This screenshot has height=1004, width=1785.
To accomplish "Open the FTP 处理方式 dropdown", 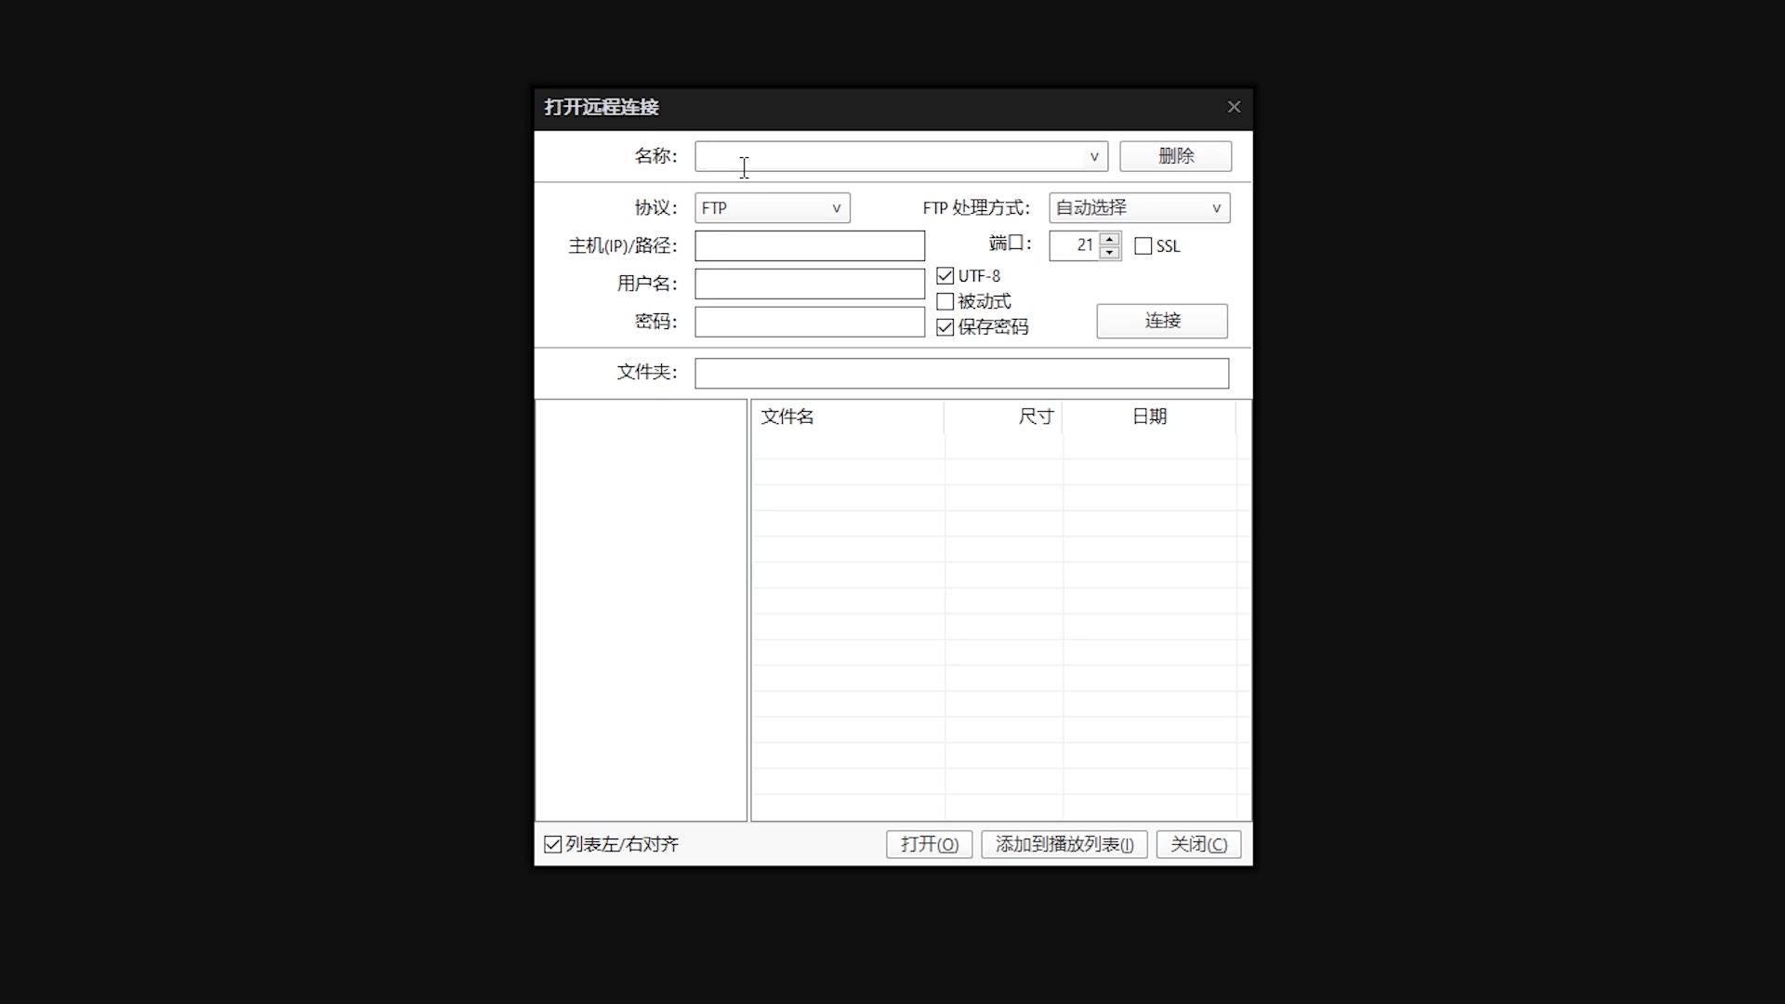I will tap(1216, 207).
